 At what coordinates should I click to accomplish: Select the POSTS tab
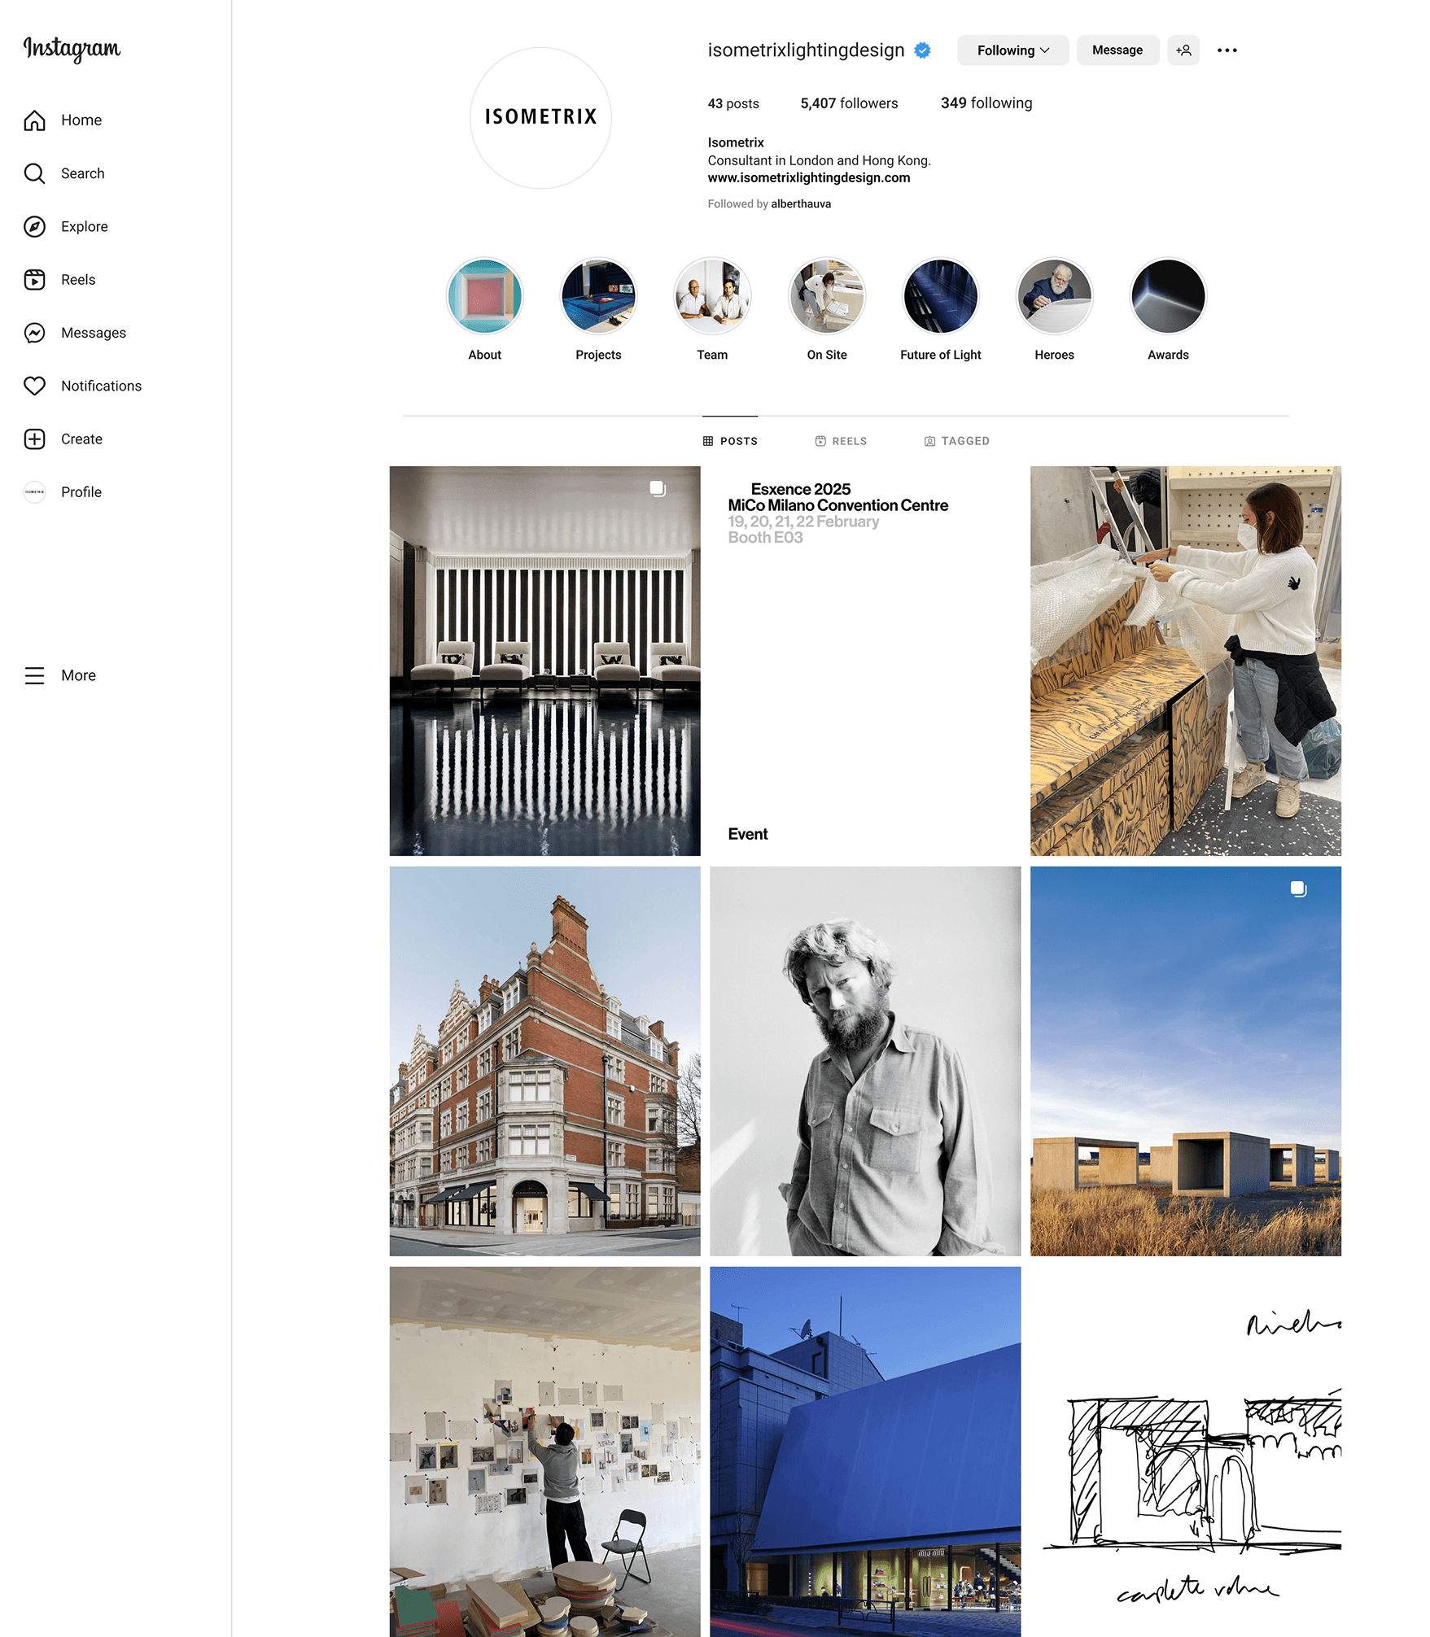click(730, 441)
